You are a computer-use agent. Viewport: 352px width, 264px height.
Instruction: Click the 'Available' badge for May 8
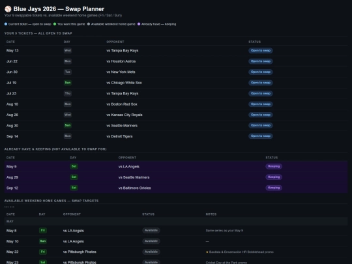(x=151, y=230)
